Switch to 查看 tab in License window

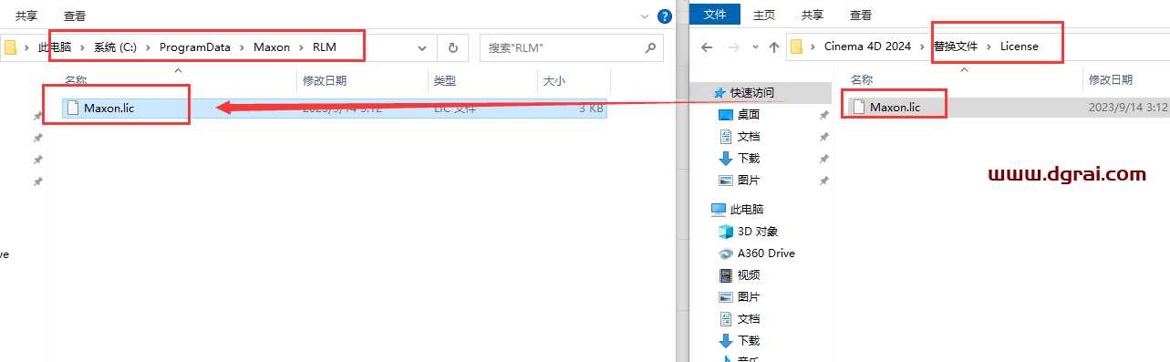pos(861,15)
